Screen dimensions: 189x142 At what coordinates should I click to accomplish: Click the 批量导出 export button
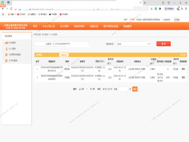(64, 55)
